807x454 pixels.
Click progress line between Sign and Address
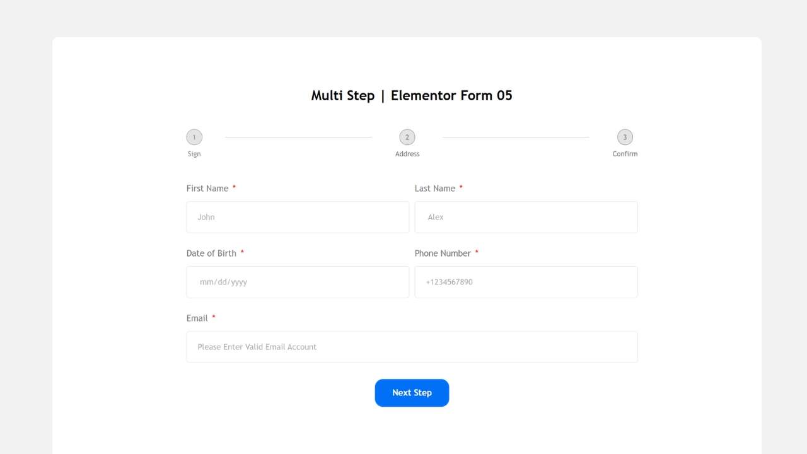click(298, 137)
